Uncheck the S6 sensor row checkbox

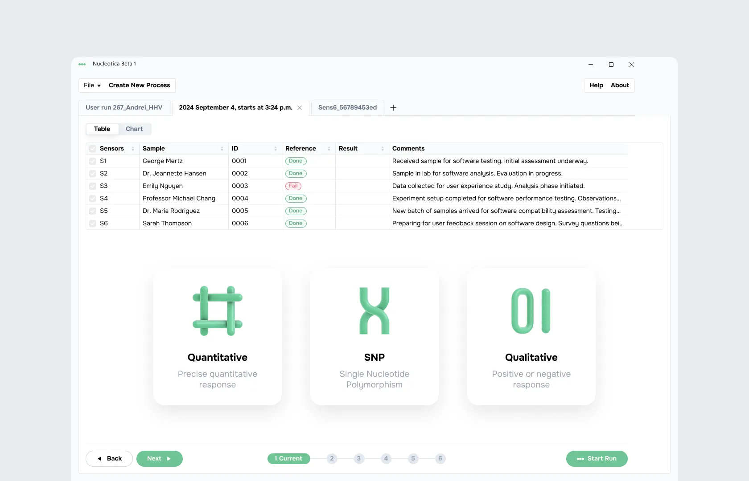[x=93, y=224]
